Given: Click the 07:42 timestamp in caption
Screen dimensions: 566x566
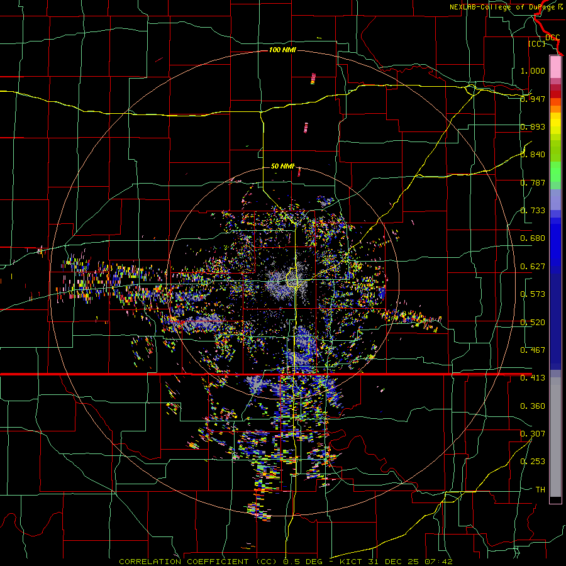Looking at the screenshot, I should [x=437, y=562].
